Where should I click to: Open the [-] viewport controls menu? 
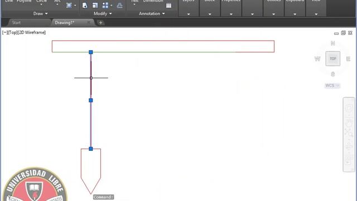tap(5, 32)
